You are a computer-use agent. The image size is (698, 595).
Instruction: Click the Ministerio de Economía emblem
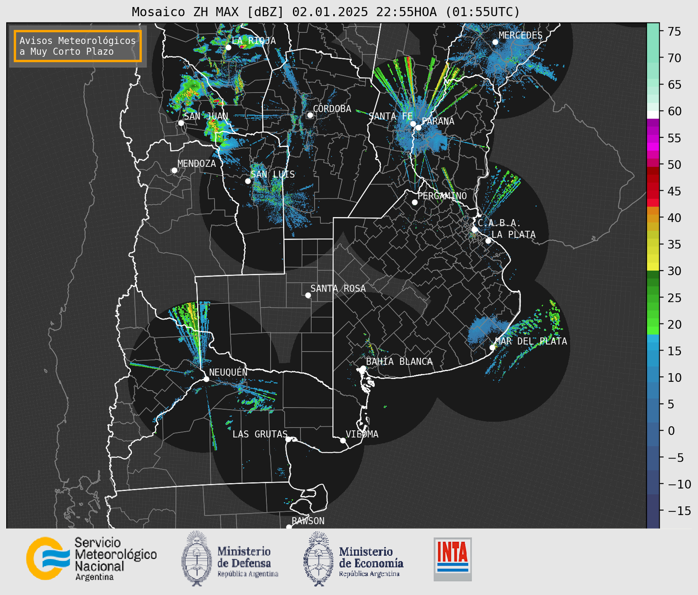pos(318,558)
